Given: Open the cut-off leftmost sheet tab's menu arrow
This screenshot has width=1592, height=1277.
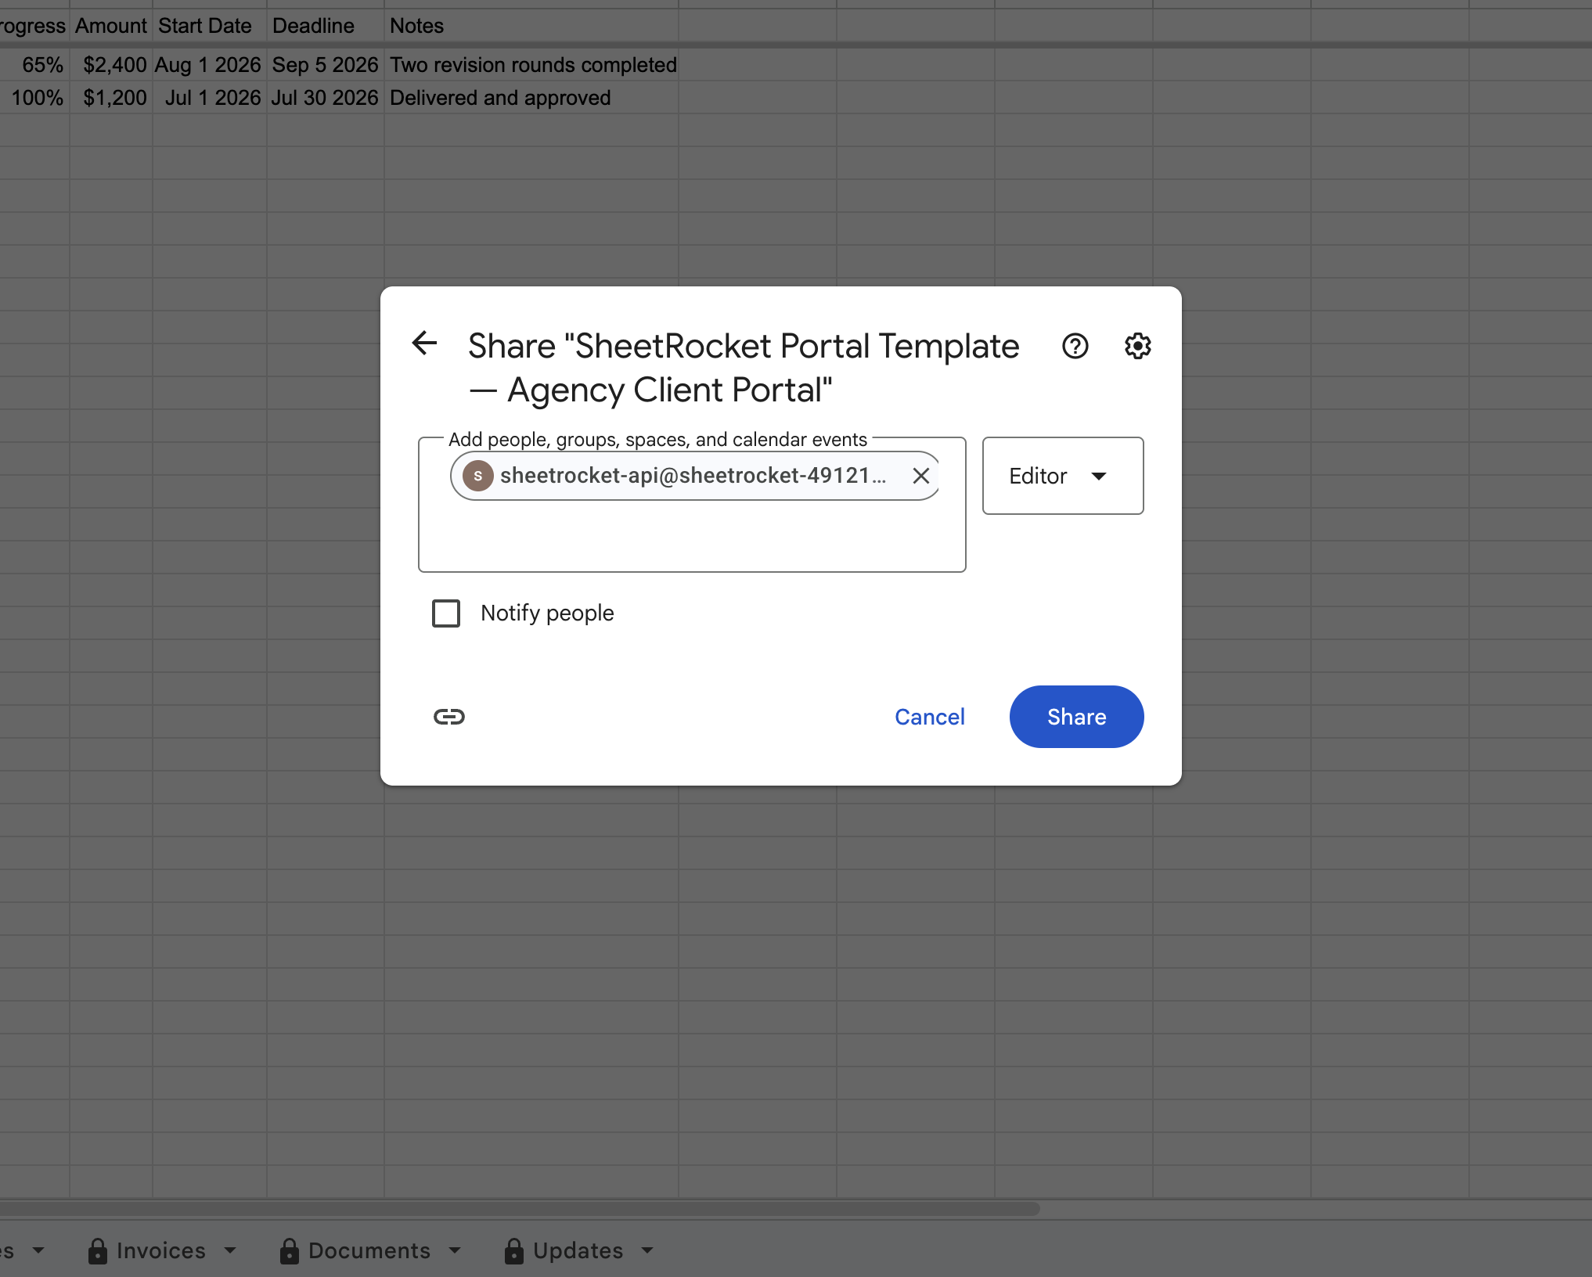Looking at the screenshot, I should tap(38, 1250).
